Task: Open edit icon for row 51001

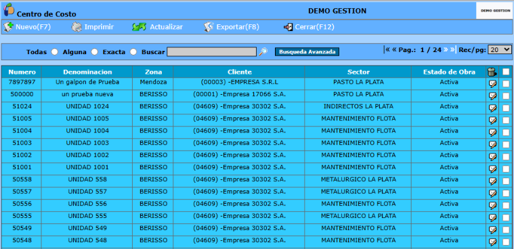Action: pyautogui.click(x=492, y=168)
